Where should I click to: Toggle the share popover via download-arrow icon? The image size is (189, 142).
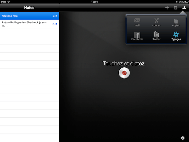pyautogui.click(x=184, y=8)
